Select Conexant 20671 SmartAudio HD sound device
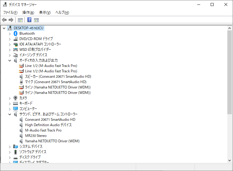 (50, 120)
